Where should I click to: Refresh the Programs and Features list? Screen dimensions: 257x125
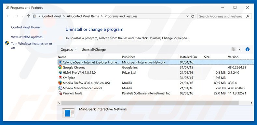click(193, 16)
